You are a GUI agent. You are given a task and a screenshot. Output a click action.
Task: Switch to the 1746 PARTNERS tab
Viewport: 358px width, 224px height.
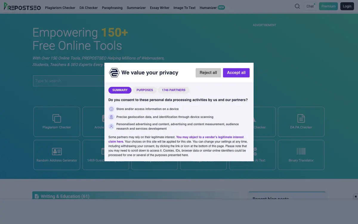(x=174, y=90)
